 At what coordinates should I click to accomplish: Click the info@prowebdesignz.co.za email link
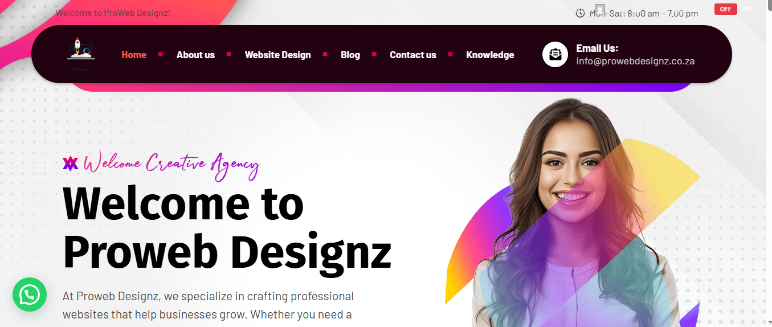pyautogui.click(x=635, y=62)
